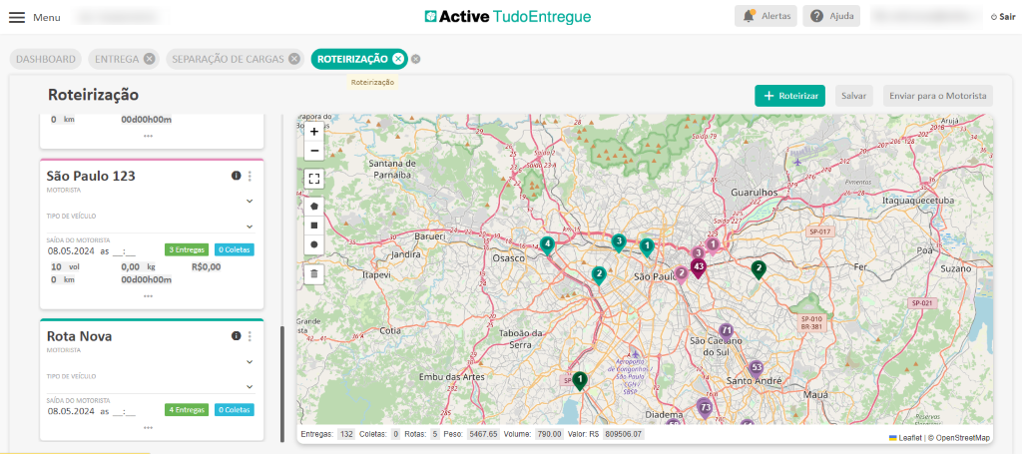
Task: Click dark green marker numbered 1
Action: pyautogui.click(x=580, y=380)
